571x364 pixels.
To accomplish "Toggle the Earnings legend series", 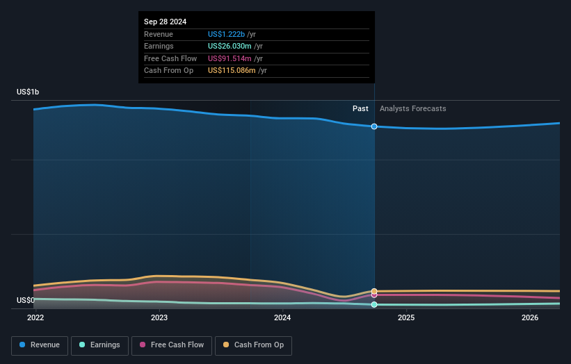I will [99, 345].
